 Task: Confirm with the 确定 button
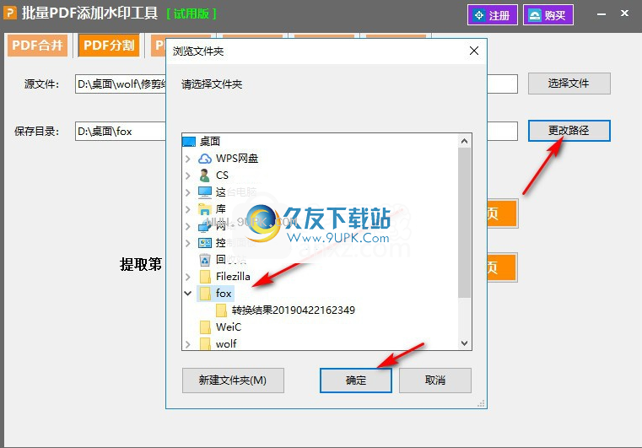[x=356, y=381]
